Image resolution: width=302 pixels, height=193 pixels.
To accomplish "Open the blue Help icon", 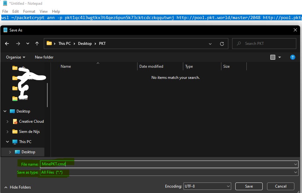I will point(292,57).
